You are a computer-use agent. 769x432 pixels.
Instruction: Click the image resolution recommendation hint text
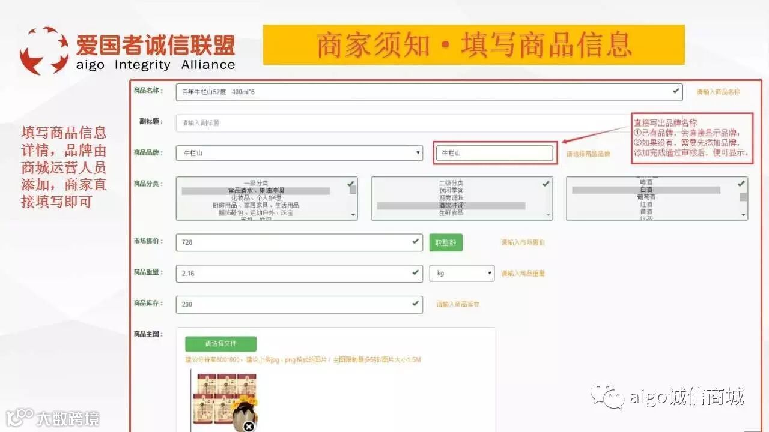tap(303, 359)
